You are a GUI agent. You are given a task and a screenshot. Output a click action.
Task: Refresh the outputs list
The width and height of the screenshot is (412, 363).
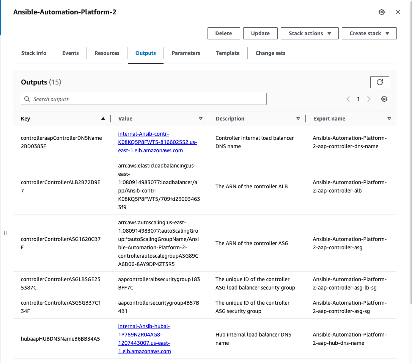click(x=380, y=82)
